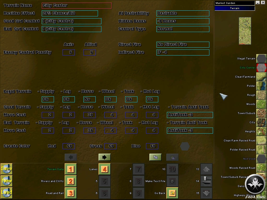Change the Direct Fire setting field
Image resolution: width=267 pixels, height=200 pixels.
pyautogui.click(x=183, y=45)
